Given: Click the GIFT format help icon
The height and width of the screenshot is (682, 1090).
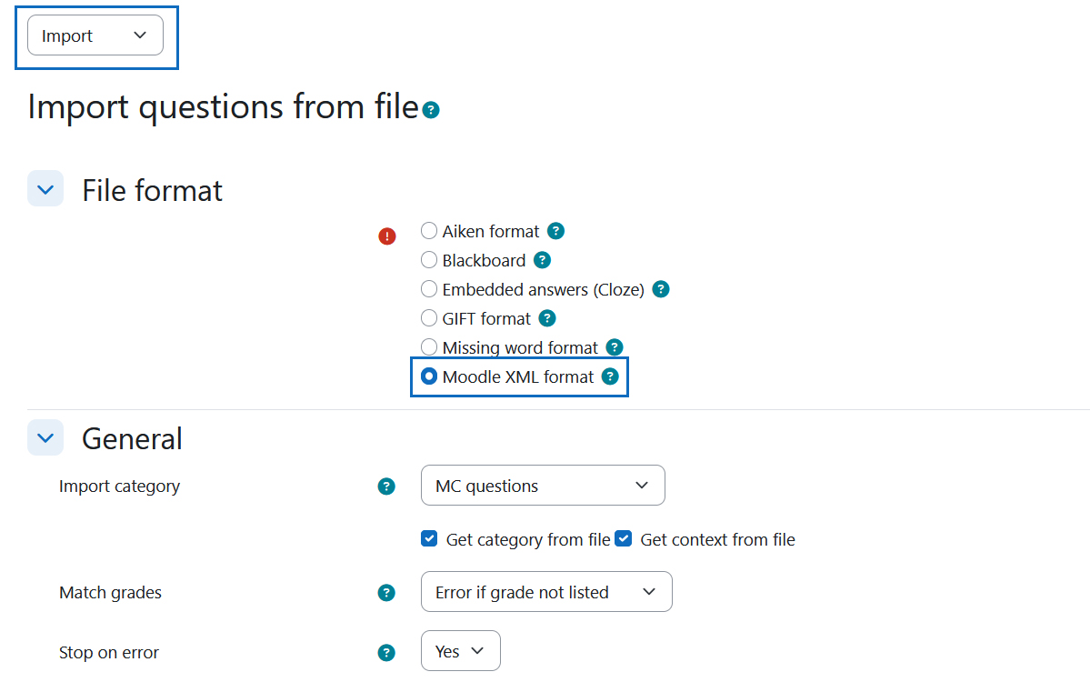Looking at the screenshot, I should (x=547, y=318).
